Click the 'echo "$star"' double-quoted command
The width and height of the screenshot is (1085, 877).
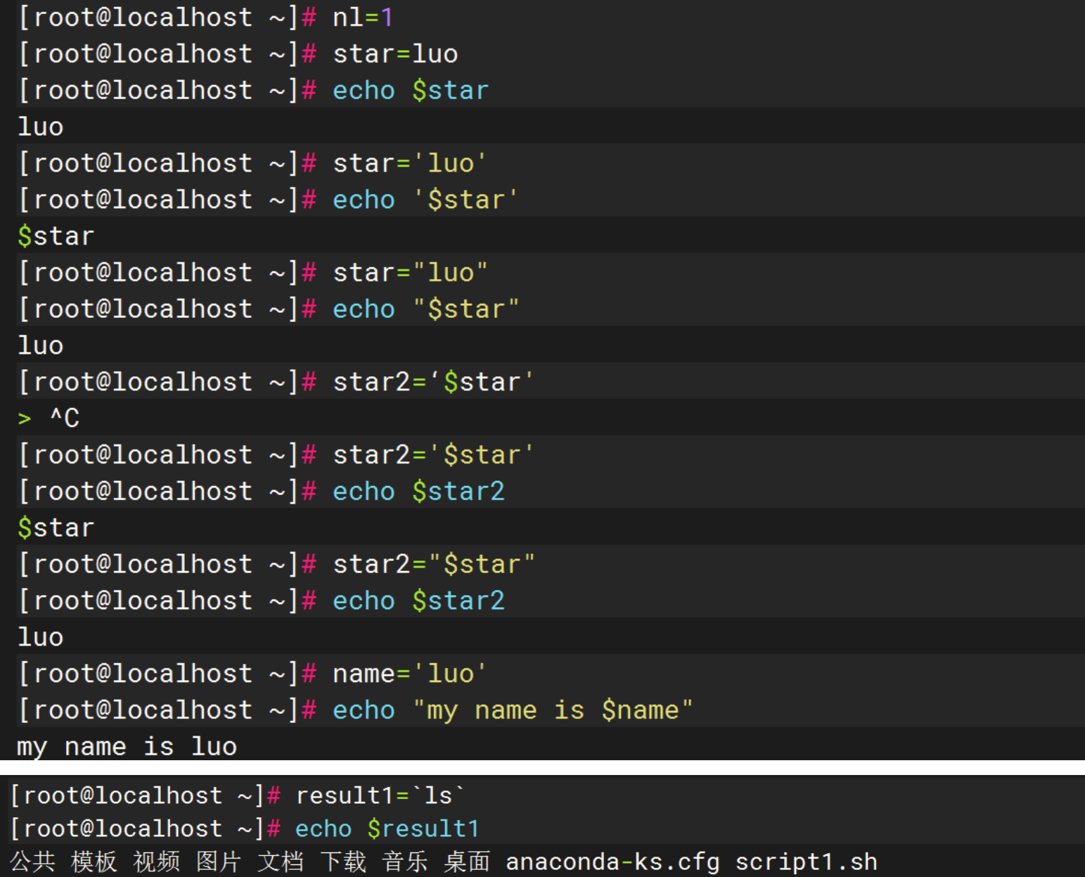pyautogui.click(x=425, y=309)
